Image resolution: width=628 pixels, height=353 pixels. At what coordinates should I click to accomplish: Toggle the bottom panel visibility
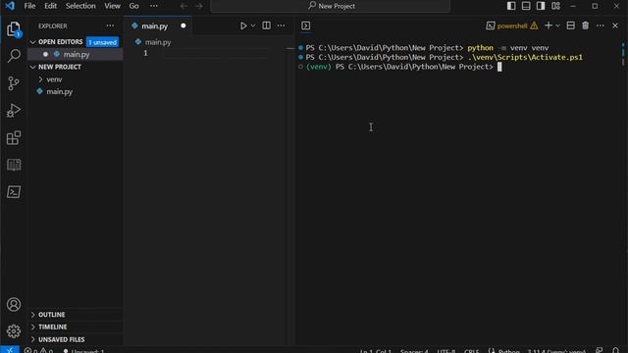[x=526, y=6]
